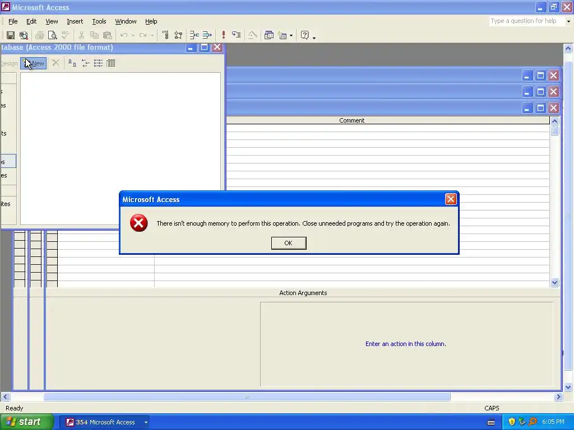574x430 pixels.
Task: Click the workspace vertical scrollbar up arrow
Action: [x=568, y=48]
